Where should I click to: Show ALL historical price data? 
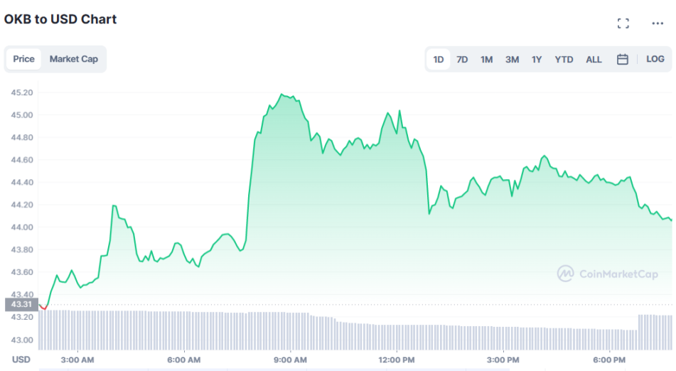coord(594,60)
